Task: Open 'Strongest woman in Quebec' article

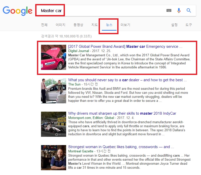Action: tap(121, 147)
